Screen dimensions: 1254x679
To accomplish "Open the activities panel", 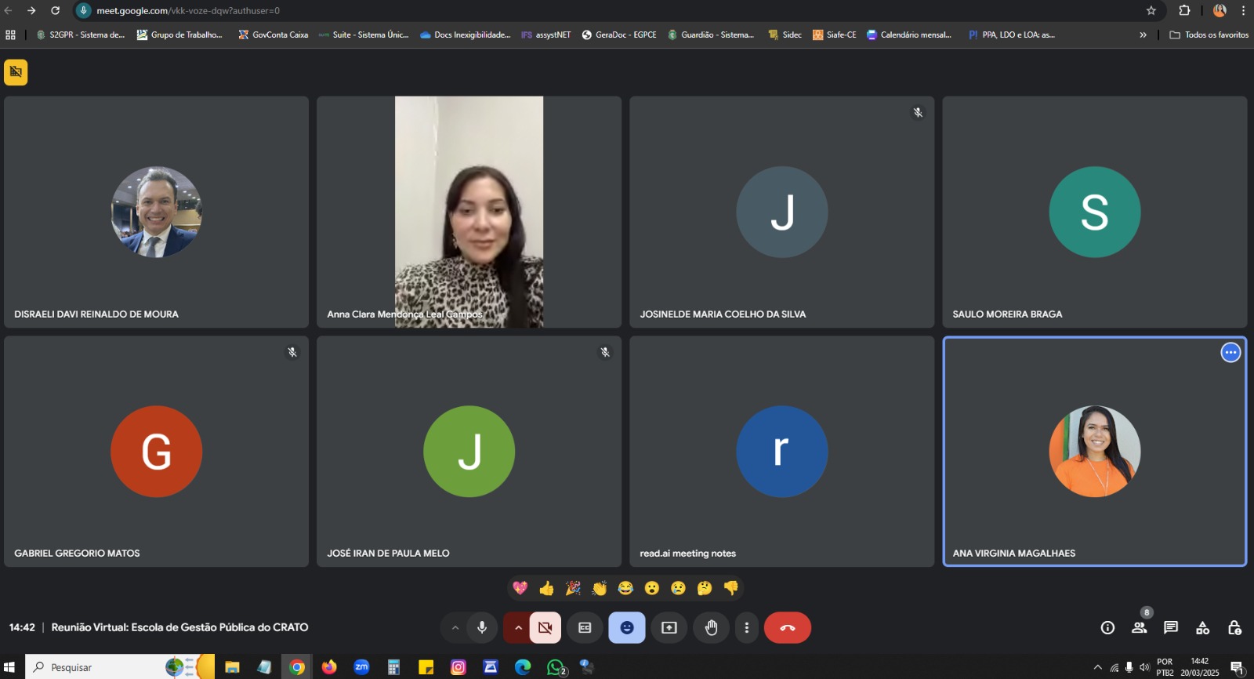I will (x=1202, y=627).
